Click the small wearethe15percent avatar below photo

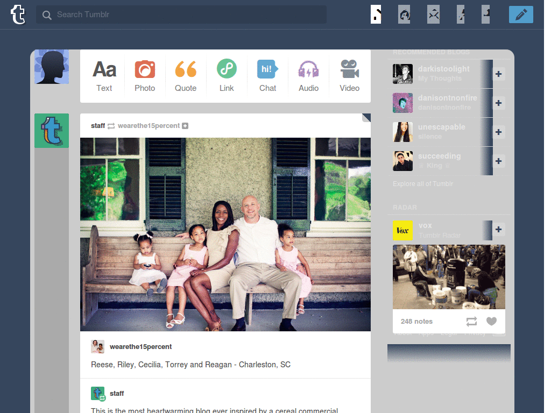[x=97, y=347]
